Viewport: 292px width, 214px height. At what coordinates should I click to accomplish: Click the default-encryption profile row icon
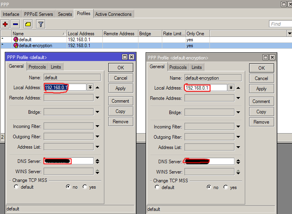click(x=16, y=46)
